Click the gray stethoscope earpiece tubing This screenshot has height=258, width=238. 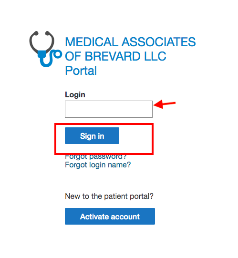[42, 42]
